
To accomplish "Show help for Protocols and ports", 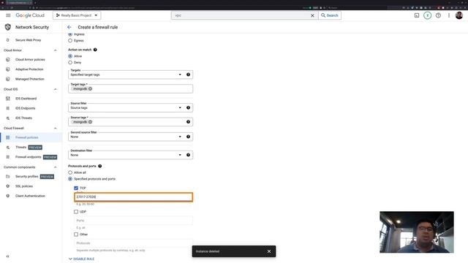I will (100, 166).
